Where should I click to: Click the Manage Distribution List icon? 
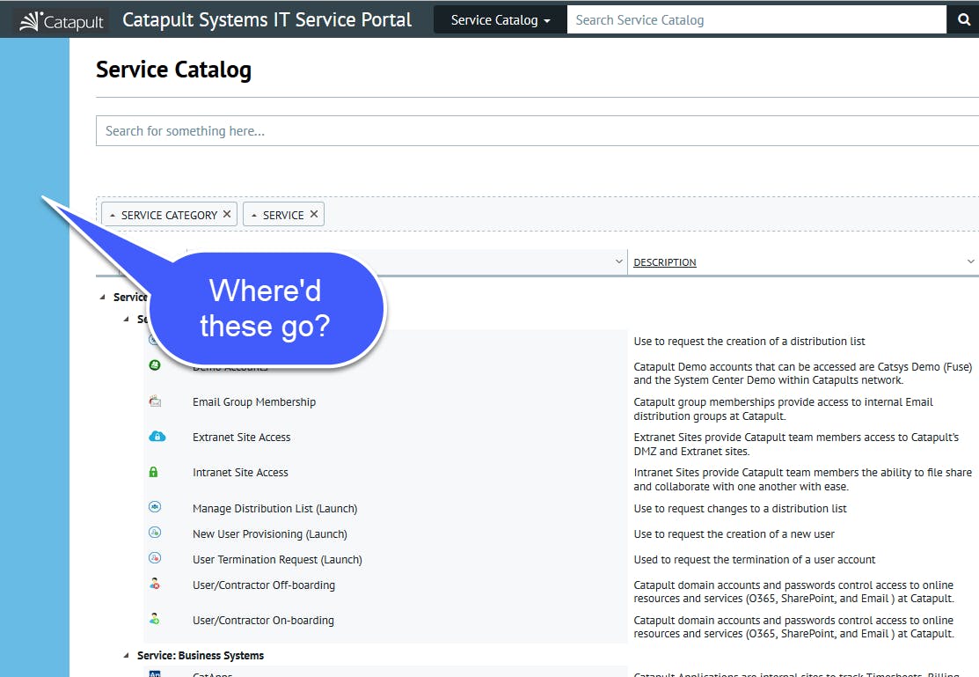(155, 507)
